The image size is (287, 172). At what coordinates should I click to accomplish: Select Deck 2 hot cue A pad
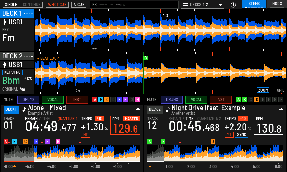(238, 100)
